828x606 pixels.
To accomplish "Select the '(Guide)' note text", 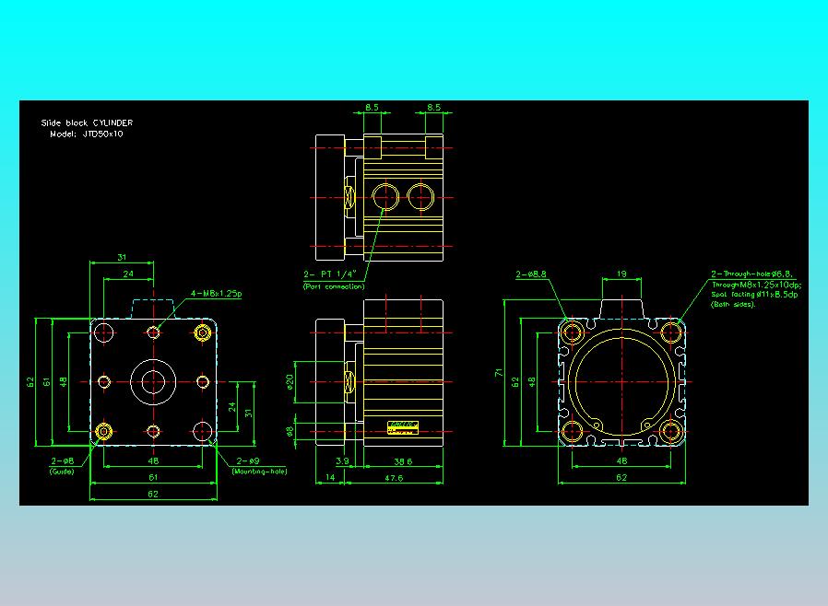I will point(62,472).
